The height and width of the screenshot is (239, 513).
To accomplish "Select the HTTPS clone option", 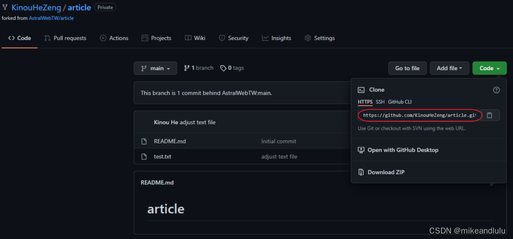I will [x=365, y=102].
